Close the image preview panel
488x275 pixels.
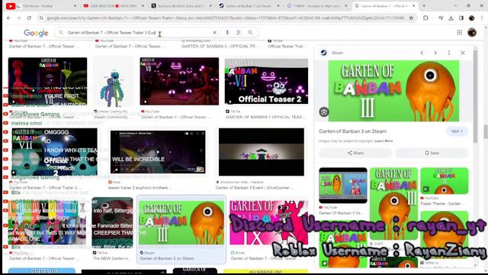click(463, 53)
